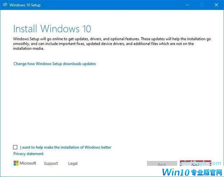Screen dimensions: 224x177
Task: Click the 'Install Windows 10' heading
Action: tap(52, 29)
